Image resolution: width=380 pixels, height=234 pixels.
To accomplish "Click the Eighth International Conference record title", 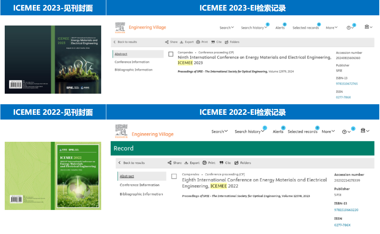I will point(254,183).
